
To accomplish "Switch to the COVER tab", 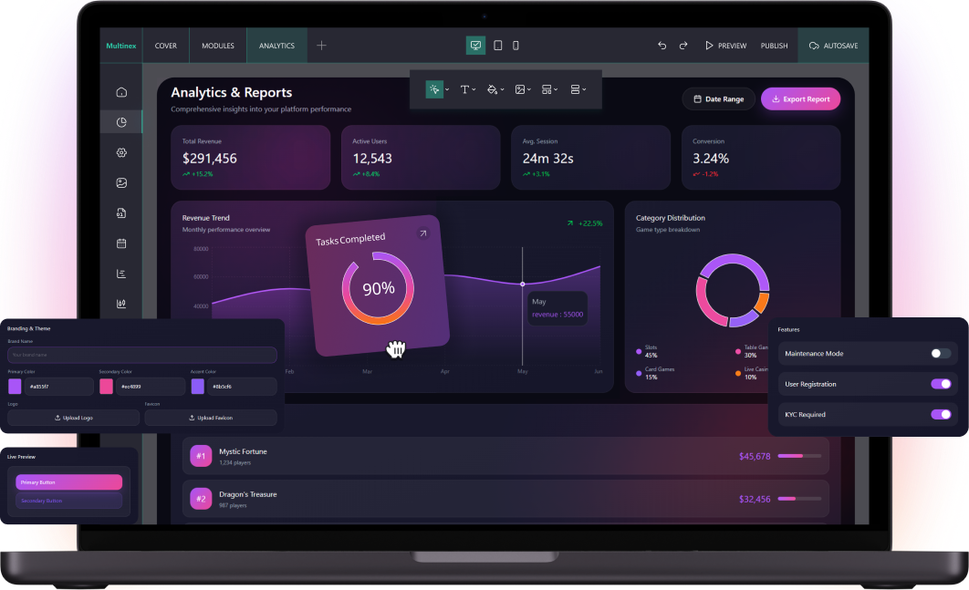I will click(166, 46).
